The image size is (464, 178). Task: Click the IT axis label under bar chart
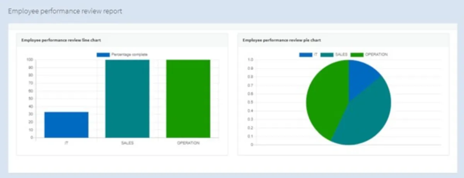pos(67,143)
